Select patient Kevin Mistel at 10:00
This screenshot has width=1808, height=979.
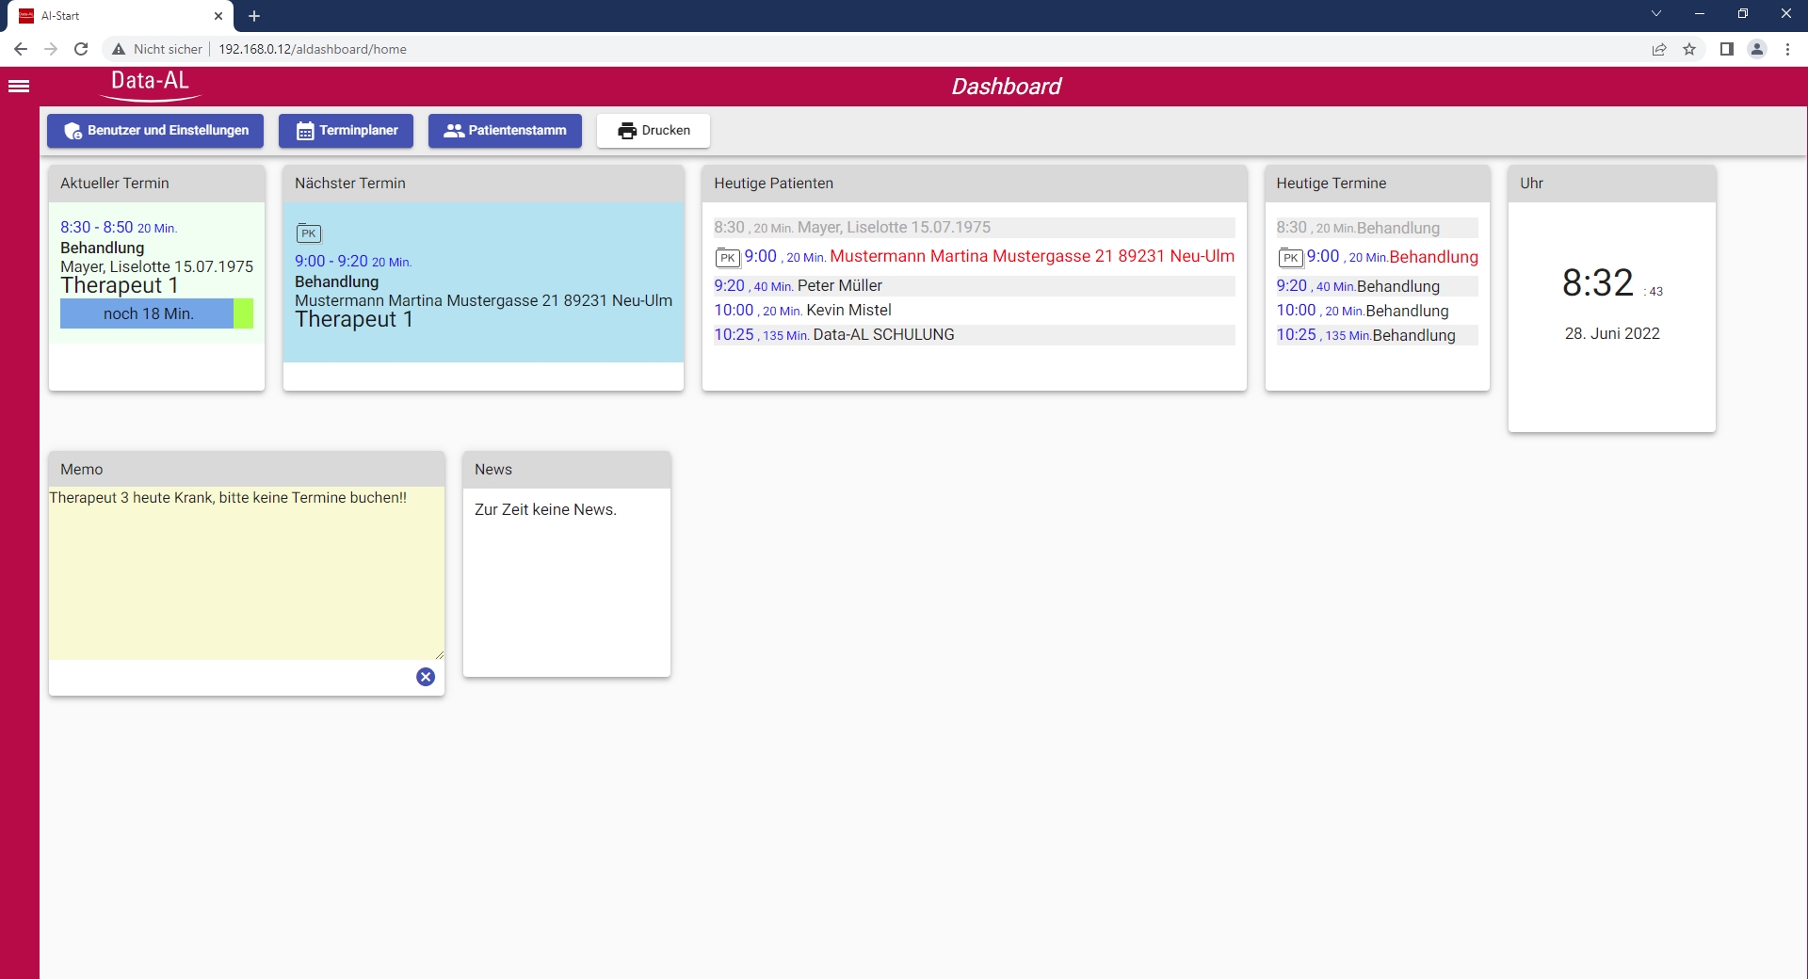[x=974, y=311]
